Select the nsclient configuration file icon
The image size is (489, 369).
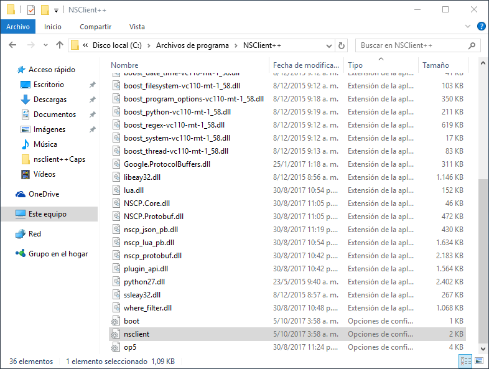(x=116, y=334)
